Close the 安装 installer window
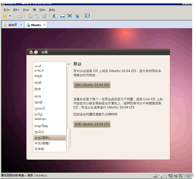Image resolution: width=196 pixels, height=179 pixels. 31,52
